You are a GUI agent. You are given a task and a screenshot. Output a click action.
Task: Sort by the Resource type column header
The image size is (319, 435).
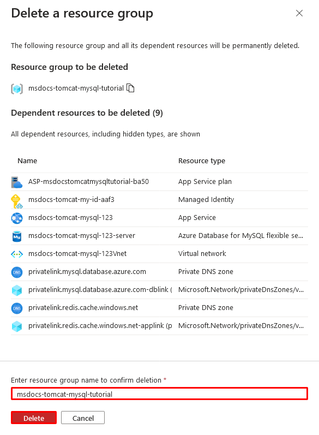coord(202,161)
